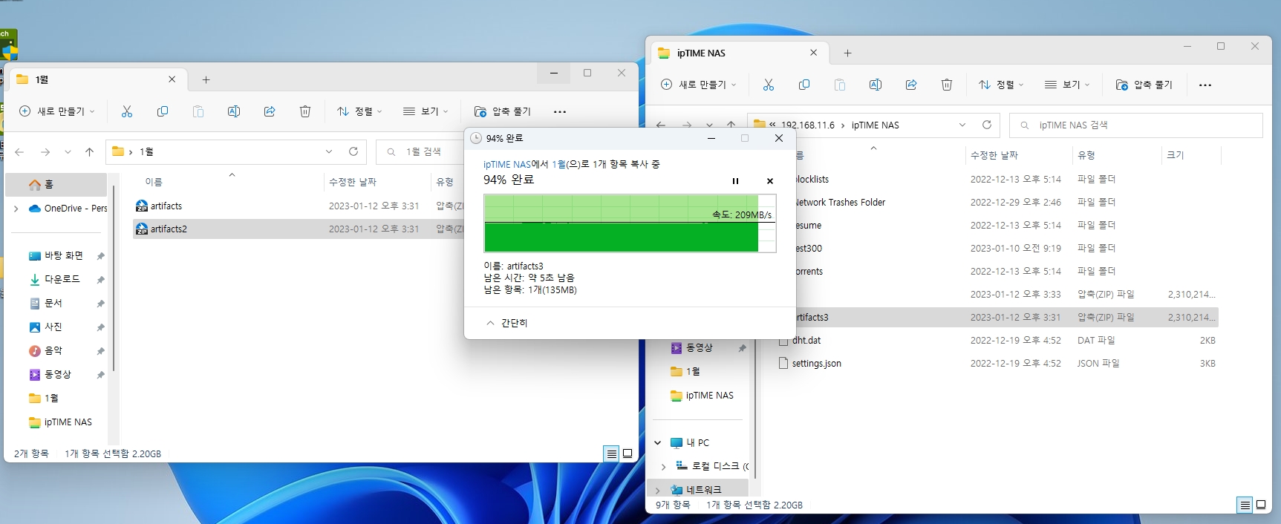The image size is (1281, 524).
Task: Collapse copy dialog details with 간단히
Action: 506,323
